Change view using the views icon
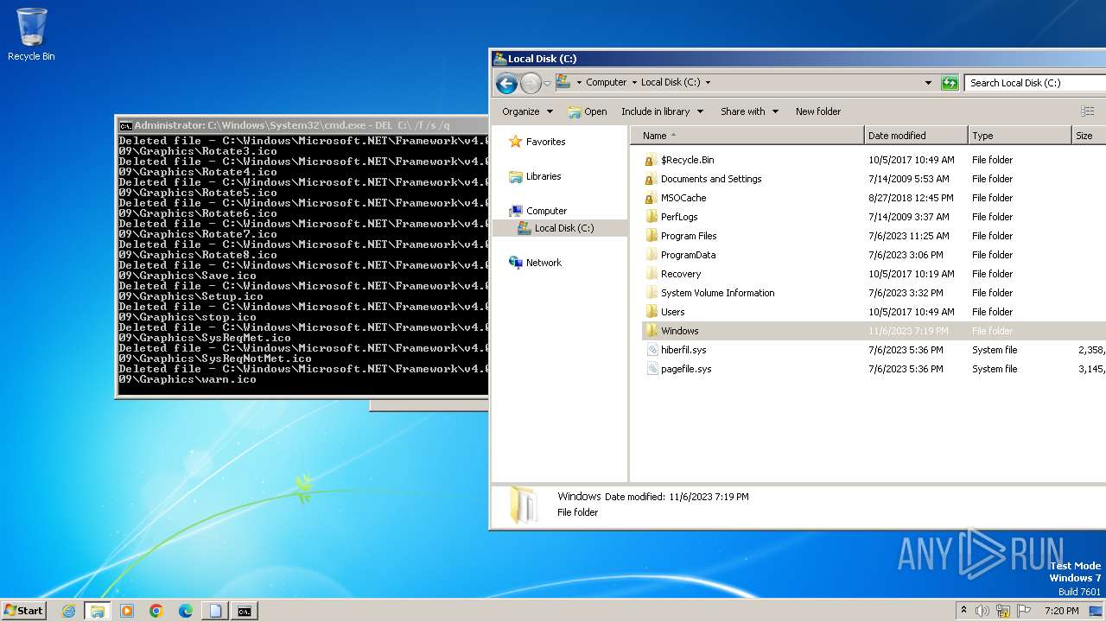Viewport: 1106px width, 622px height. pos(1087,111)
